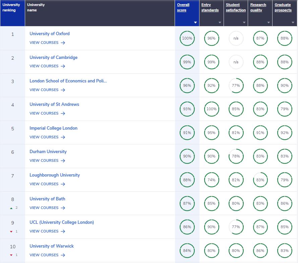298x263 pixels.
Task: Sort using the Research quality dropdown arrow
Action: (269, 23)
